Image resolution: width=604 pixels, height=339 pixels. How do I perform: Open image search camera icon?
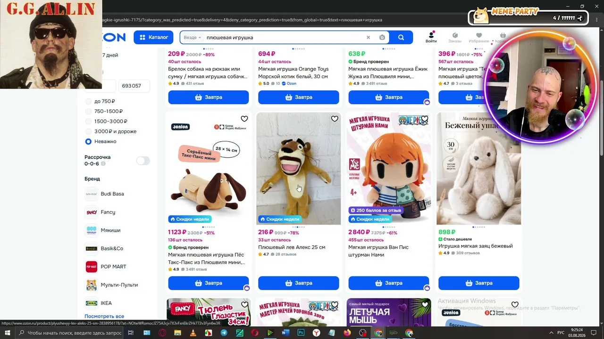coord(382,38)
